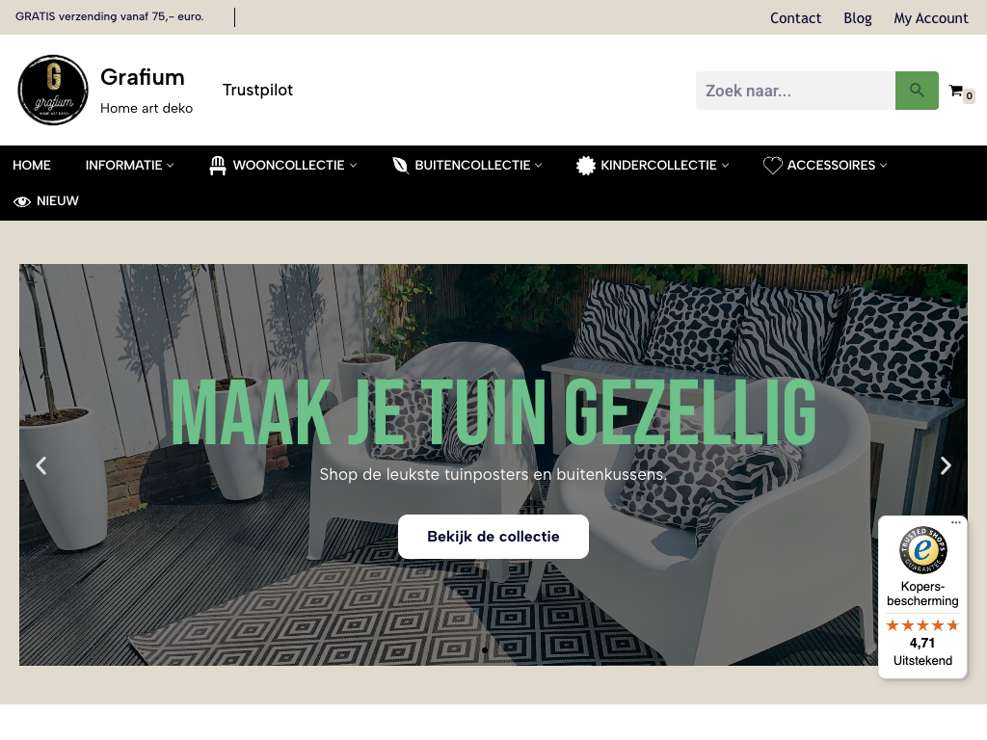Open the Trusted Shops widget three-dot menu
This screenshot has height=740, width=987.
(x=955, y=522)
